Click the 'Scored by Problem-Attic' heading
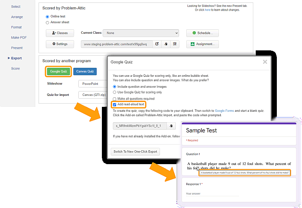 click(x=64, y=8)
